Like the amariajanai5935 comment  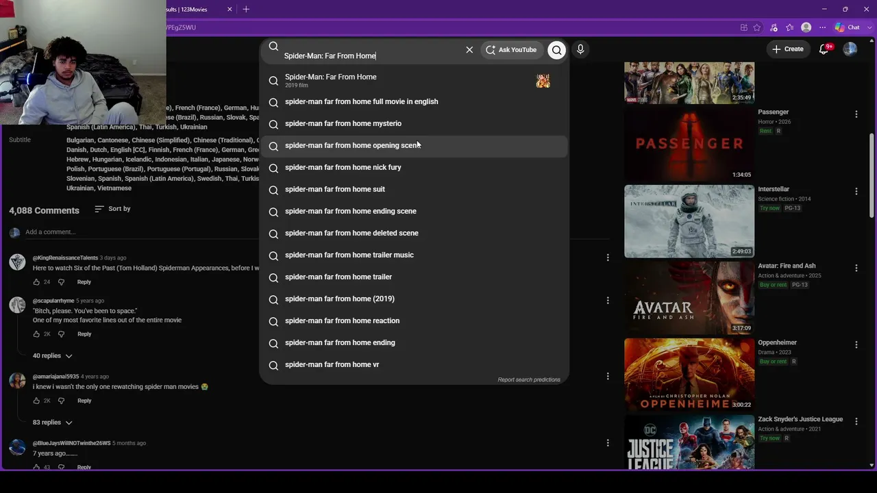click(36, 401)
